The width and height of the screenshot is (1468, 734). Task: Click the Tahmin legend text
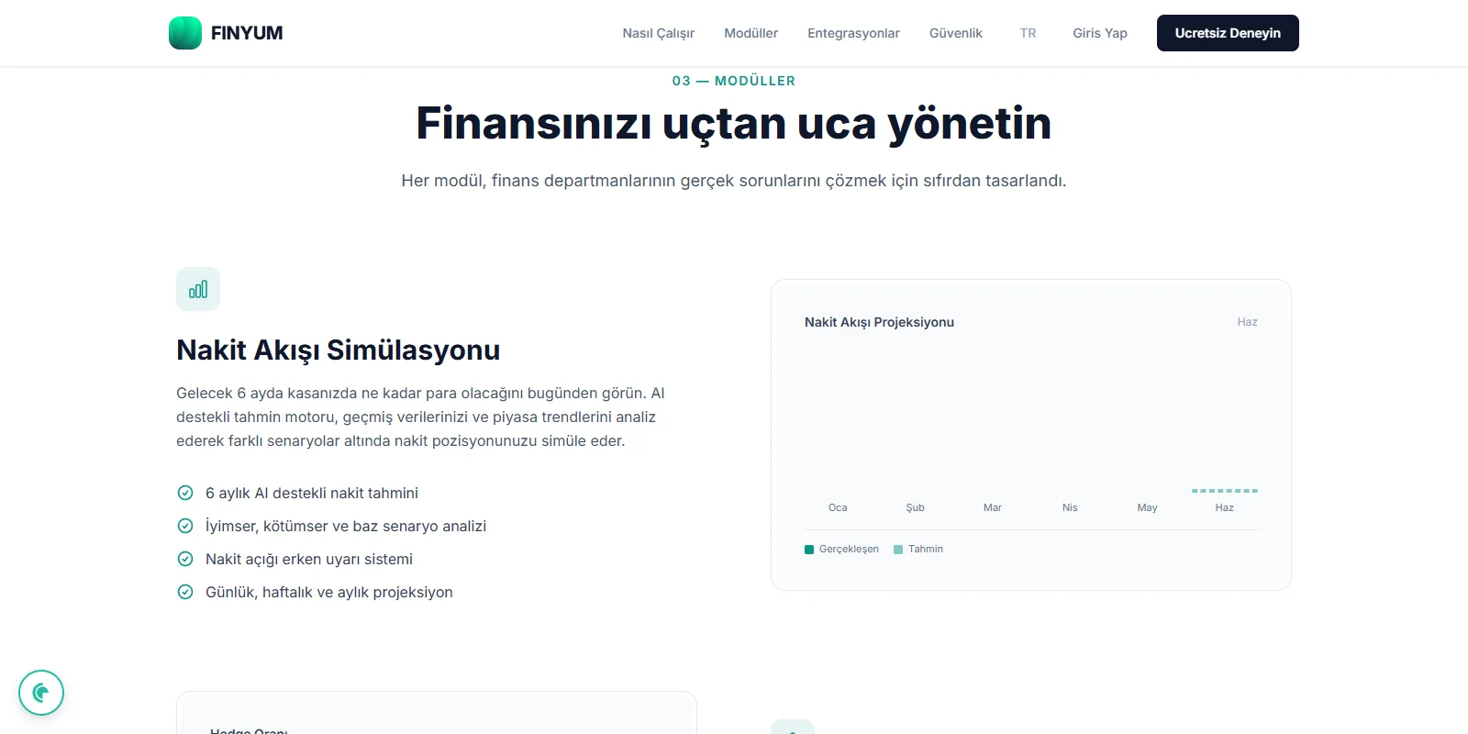[926, 550]
